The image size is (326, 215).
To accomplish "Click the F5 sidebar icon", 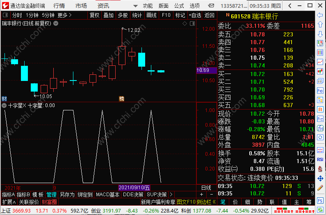I will click(320, 200).
